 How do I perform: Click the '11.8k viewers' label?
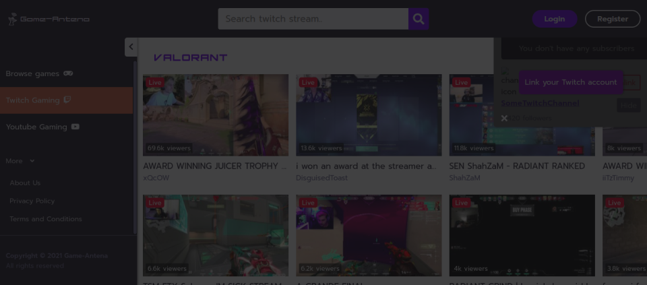click(x=474, y=148)
